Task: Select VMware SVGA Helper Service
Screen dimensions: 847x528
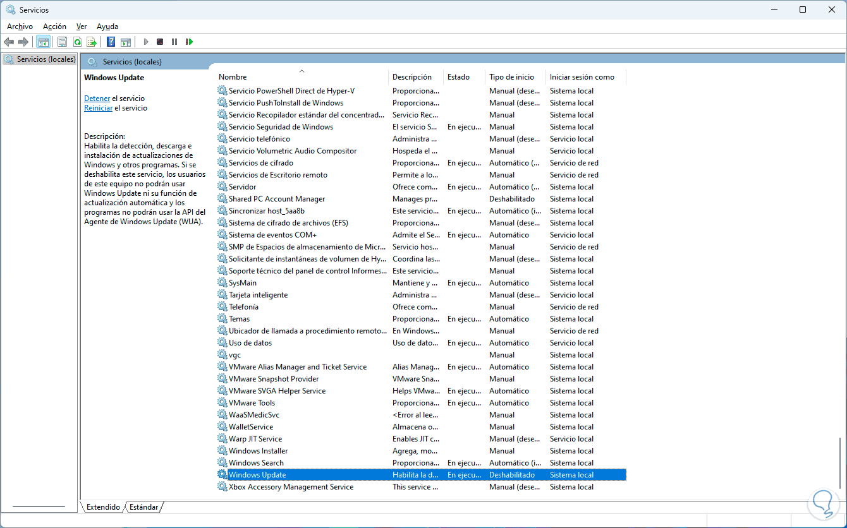Action: pos(277,391)
